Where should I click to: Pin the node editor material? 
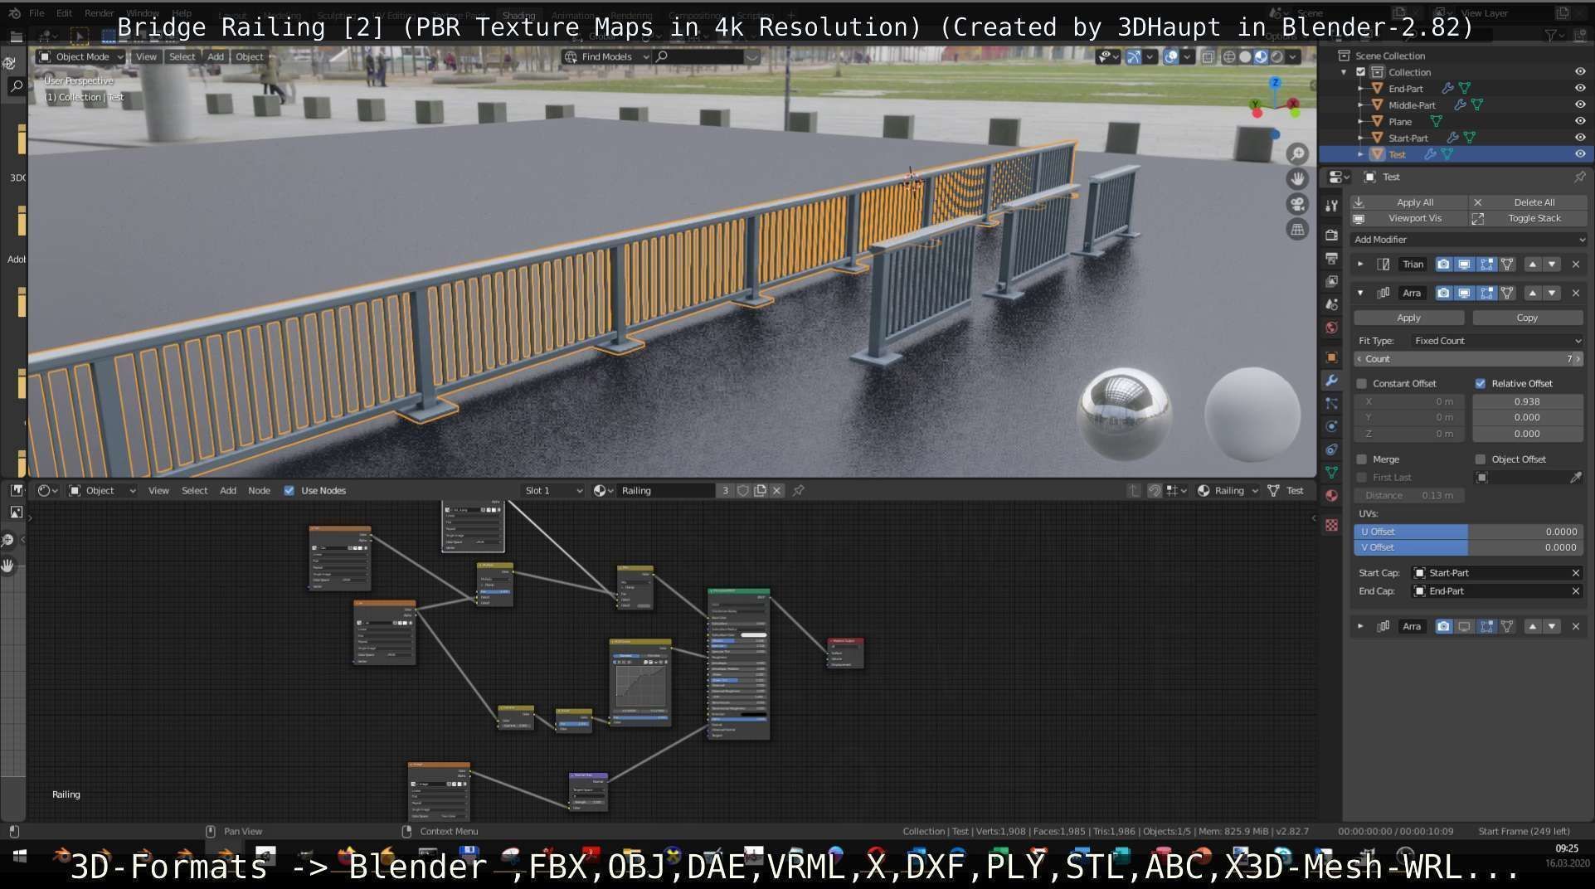799,490
